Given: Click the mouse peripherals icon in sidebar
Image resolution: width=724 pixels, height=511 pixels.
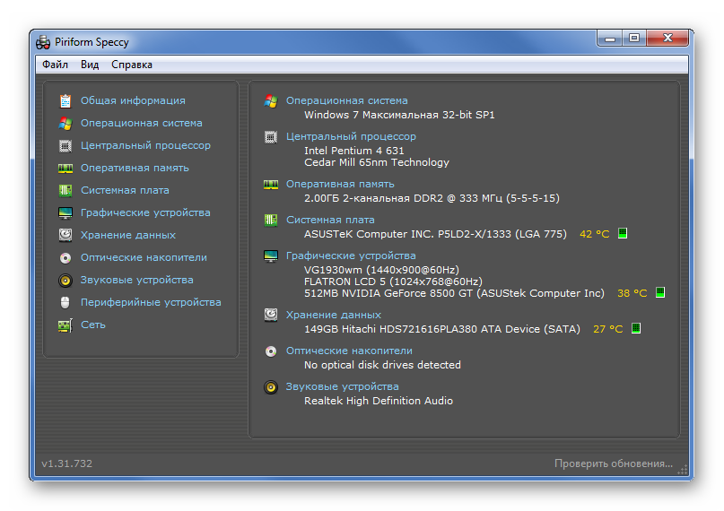Looking at the screenshot, I should (65, 302).
